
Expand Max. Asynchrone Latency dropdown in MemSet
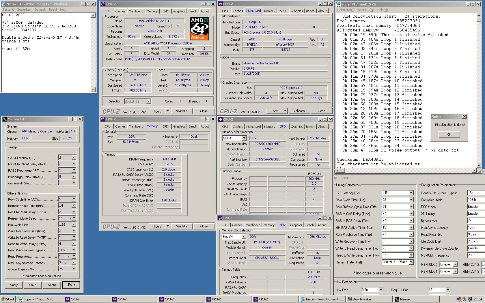pyautogui.click(x=74, y=263)
